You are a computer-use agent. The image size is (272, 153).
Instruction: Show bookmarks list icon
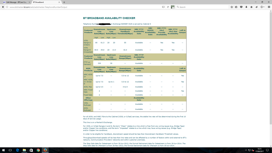pos(236,7)
